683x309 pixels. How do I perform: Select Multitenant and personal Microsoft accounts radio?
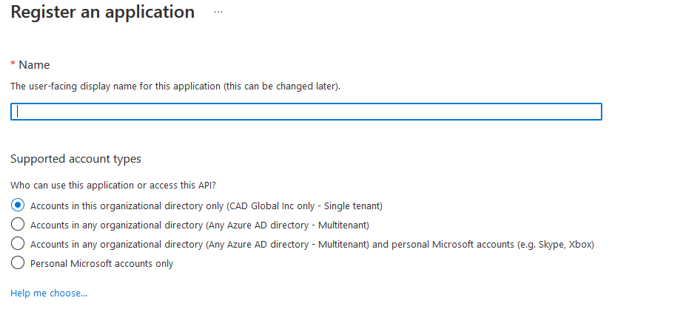(x=18, y=244)
